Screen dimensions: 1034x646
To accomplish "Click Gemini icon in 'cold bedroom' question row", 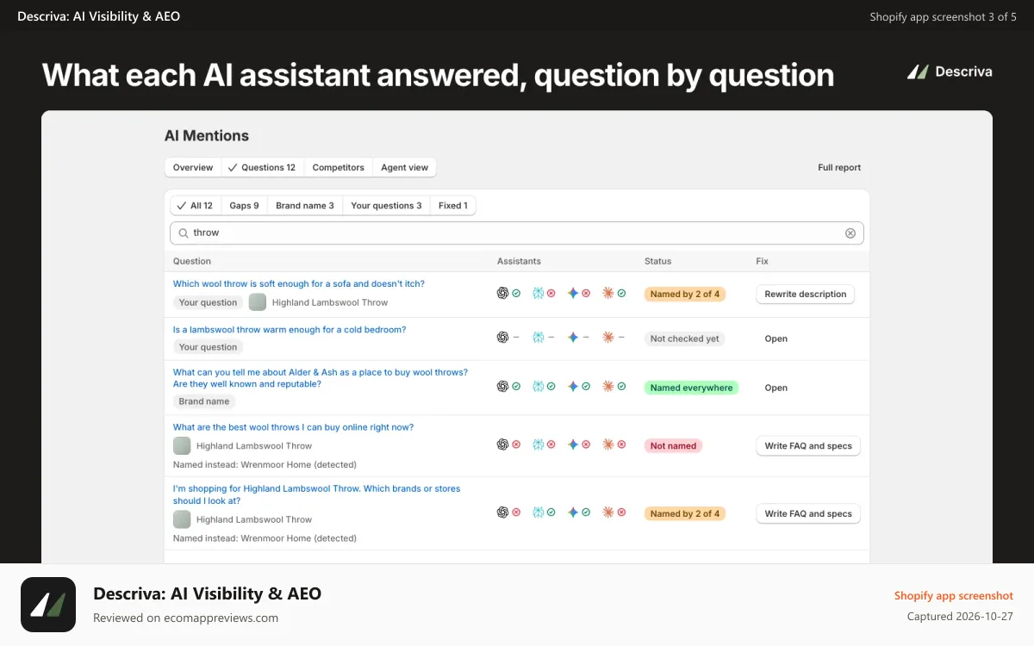I will (573, 338).
